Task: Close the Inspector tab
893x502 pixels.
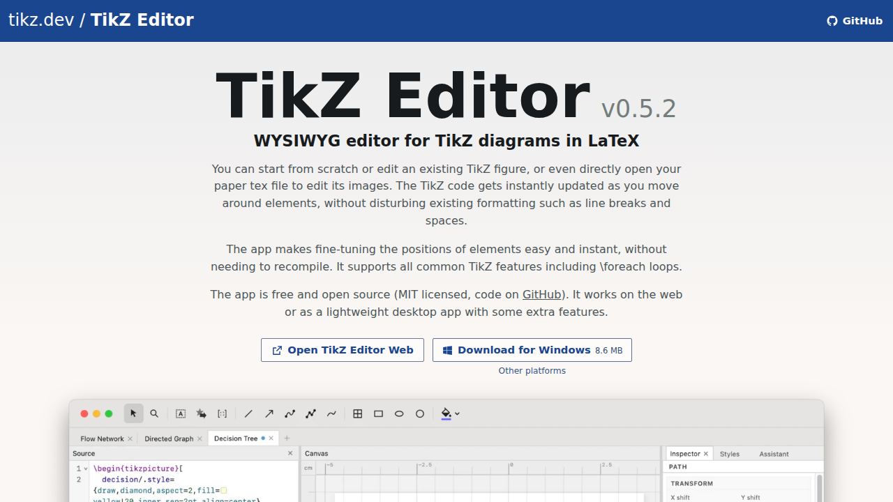Action: coord(705,454)
